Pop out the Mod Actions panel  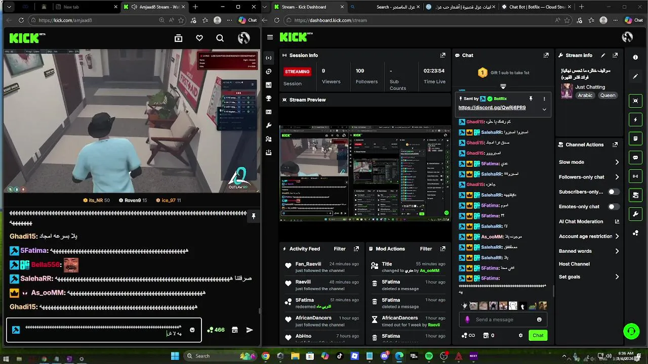click(x=443, y=249)
